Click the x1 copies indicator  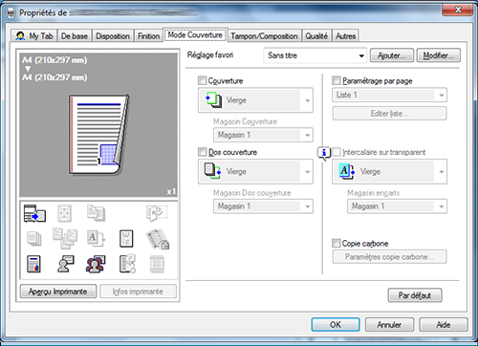coord(171,191)
